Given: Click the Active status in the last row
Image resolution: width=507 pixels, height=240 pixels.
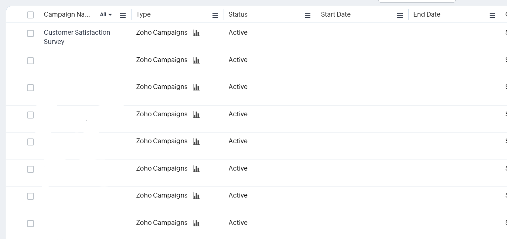Looking at the screenshot, I should 238,223.
